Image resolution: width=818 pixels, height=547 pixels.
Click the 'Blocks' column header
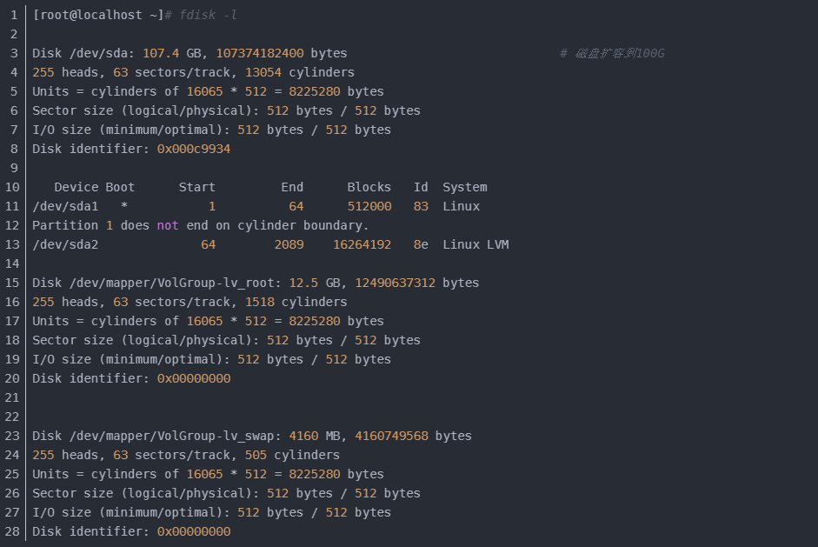click(x=369, y=187)
